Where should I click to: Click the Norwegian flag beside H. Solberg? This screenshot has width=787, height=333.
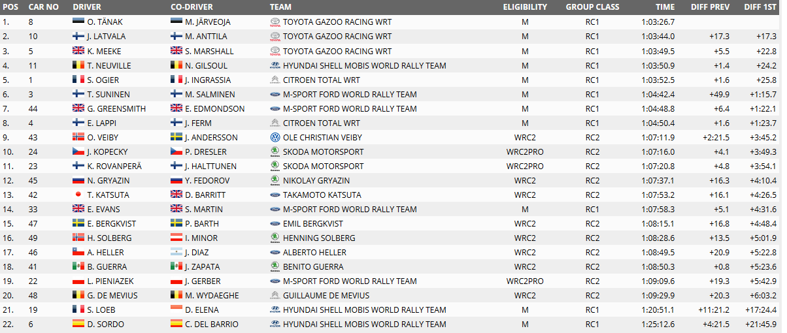78,238
